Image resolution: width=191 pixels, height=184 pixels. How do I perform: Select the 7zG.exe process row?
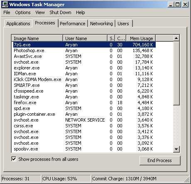coord(84,45)
